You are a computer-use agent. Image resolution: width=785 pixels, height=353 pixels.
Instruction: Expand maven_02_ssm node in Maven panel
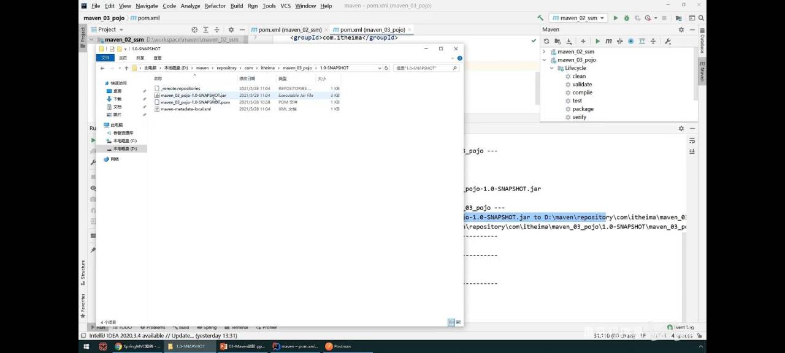[544, 52]
